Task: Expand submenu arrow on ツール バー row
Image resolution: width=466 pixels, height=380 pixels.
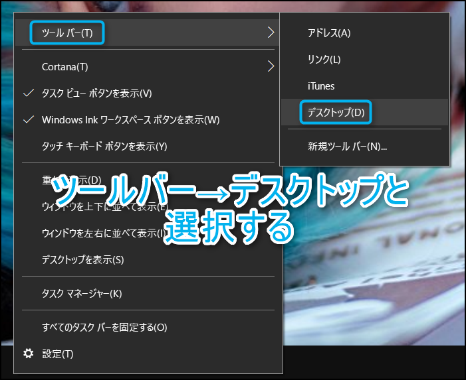Action: coord(271,32)
